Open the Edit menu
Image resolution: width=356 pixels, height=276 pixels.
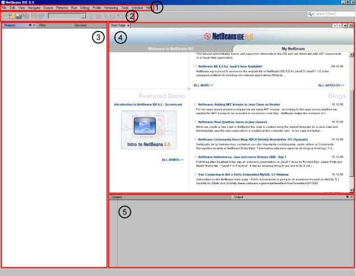(x=12, y=8)
